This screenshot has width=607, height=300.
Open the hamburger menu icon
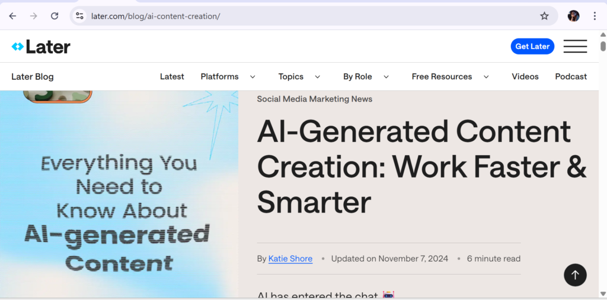575,46
